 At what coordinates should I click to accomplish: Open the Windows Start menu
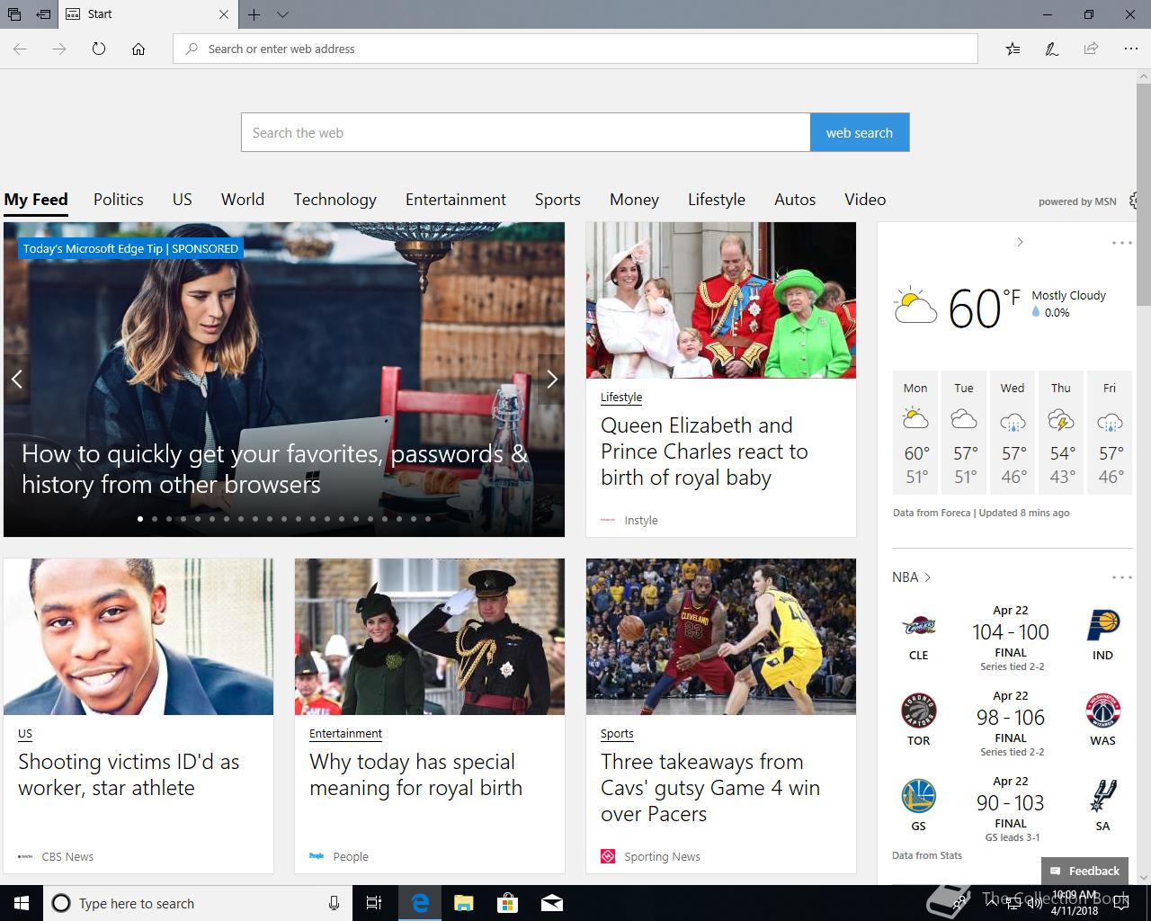(22, 903)
